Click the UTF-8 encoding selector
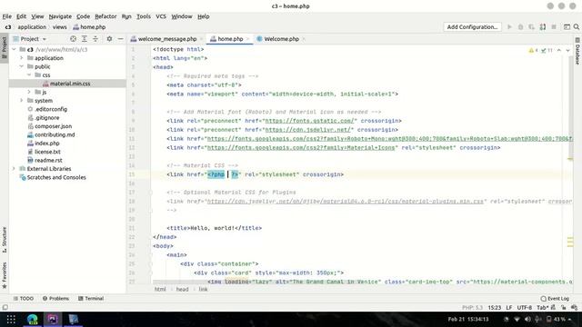Image resolution: width=582 pixels, height=327 pixels. 525,307
